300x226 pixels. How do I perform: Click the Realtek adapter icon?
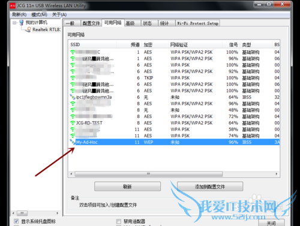click(28, 29)
